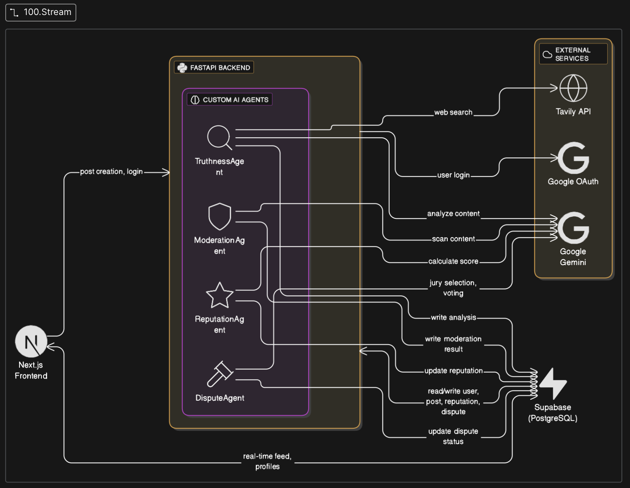Select the TruthnessAgent magnifier icon

click(220, 138)
